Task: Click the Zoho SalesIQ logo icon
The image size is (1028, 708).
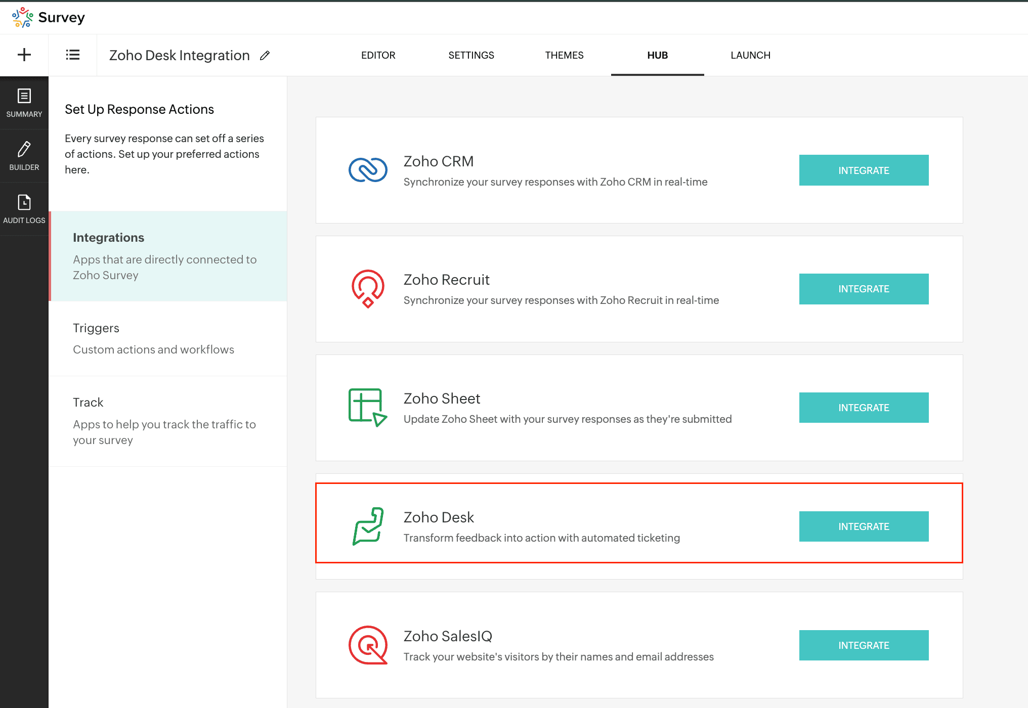Action: 368,645
